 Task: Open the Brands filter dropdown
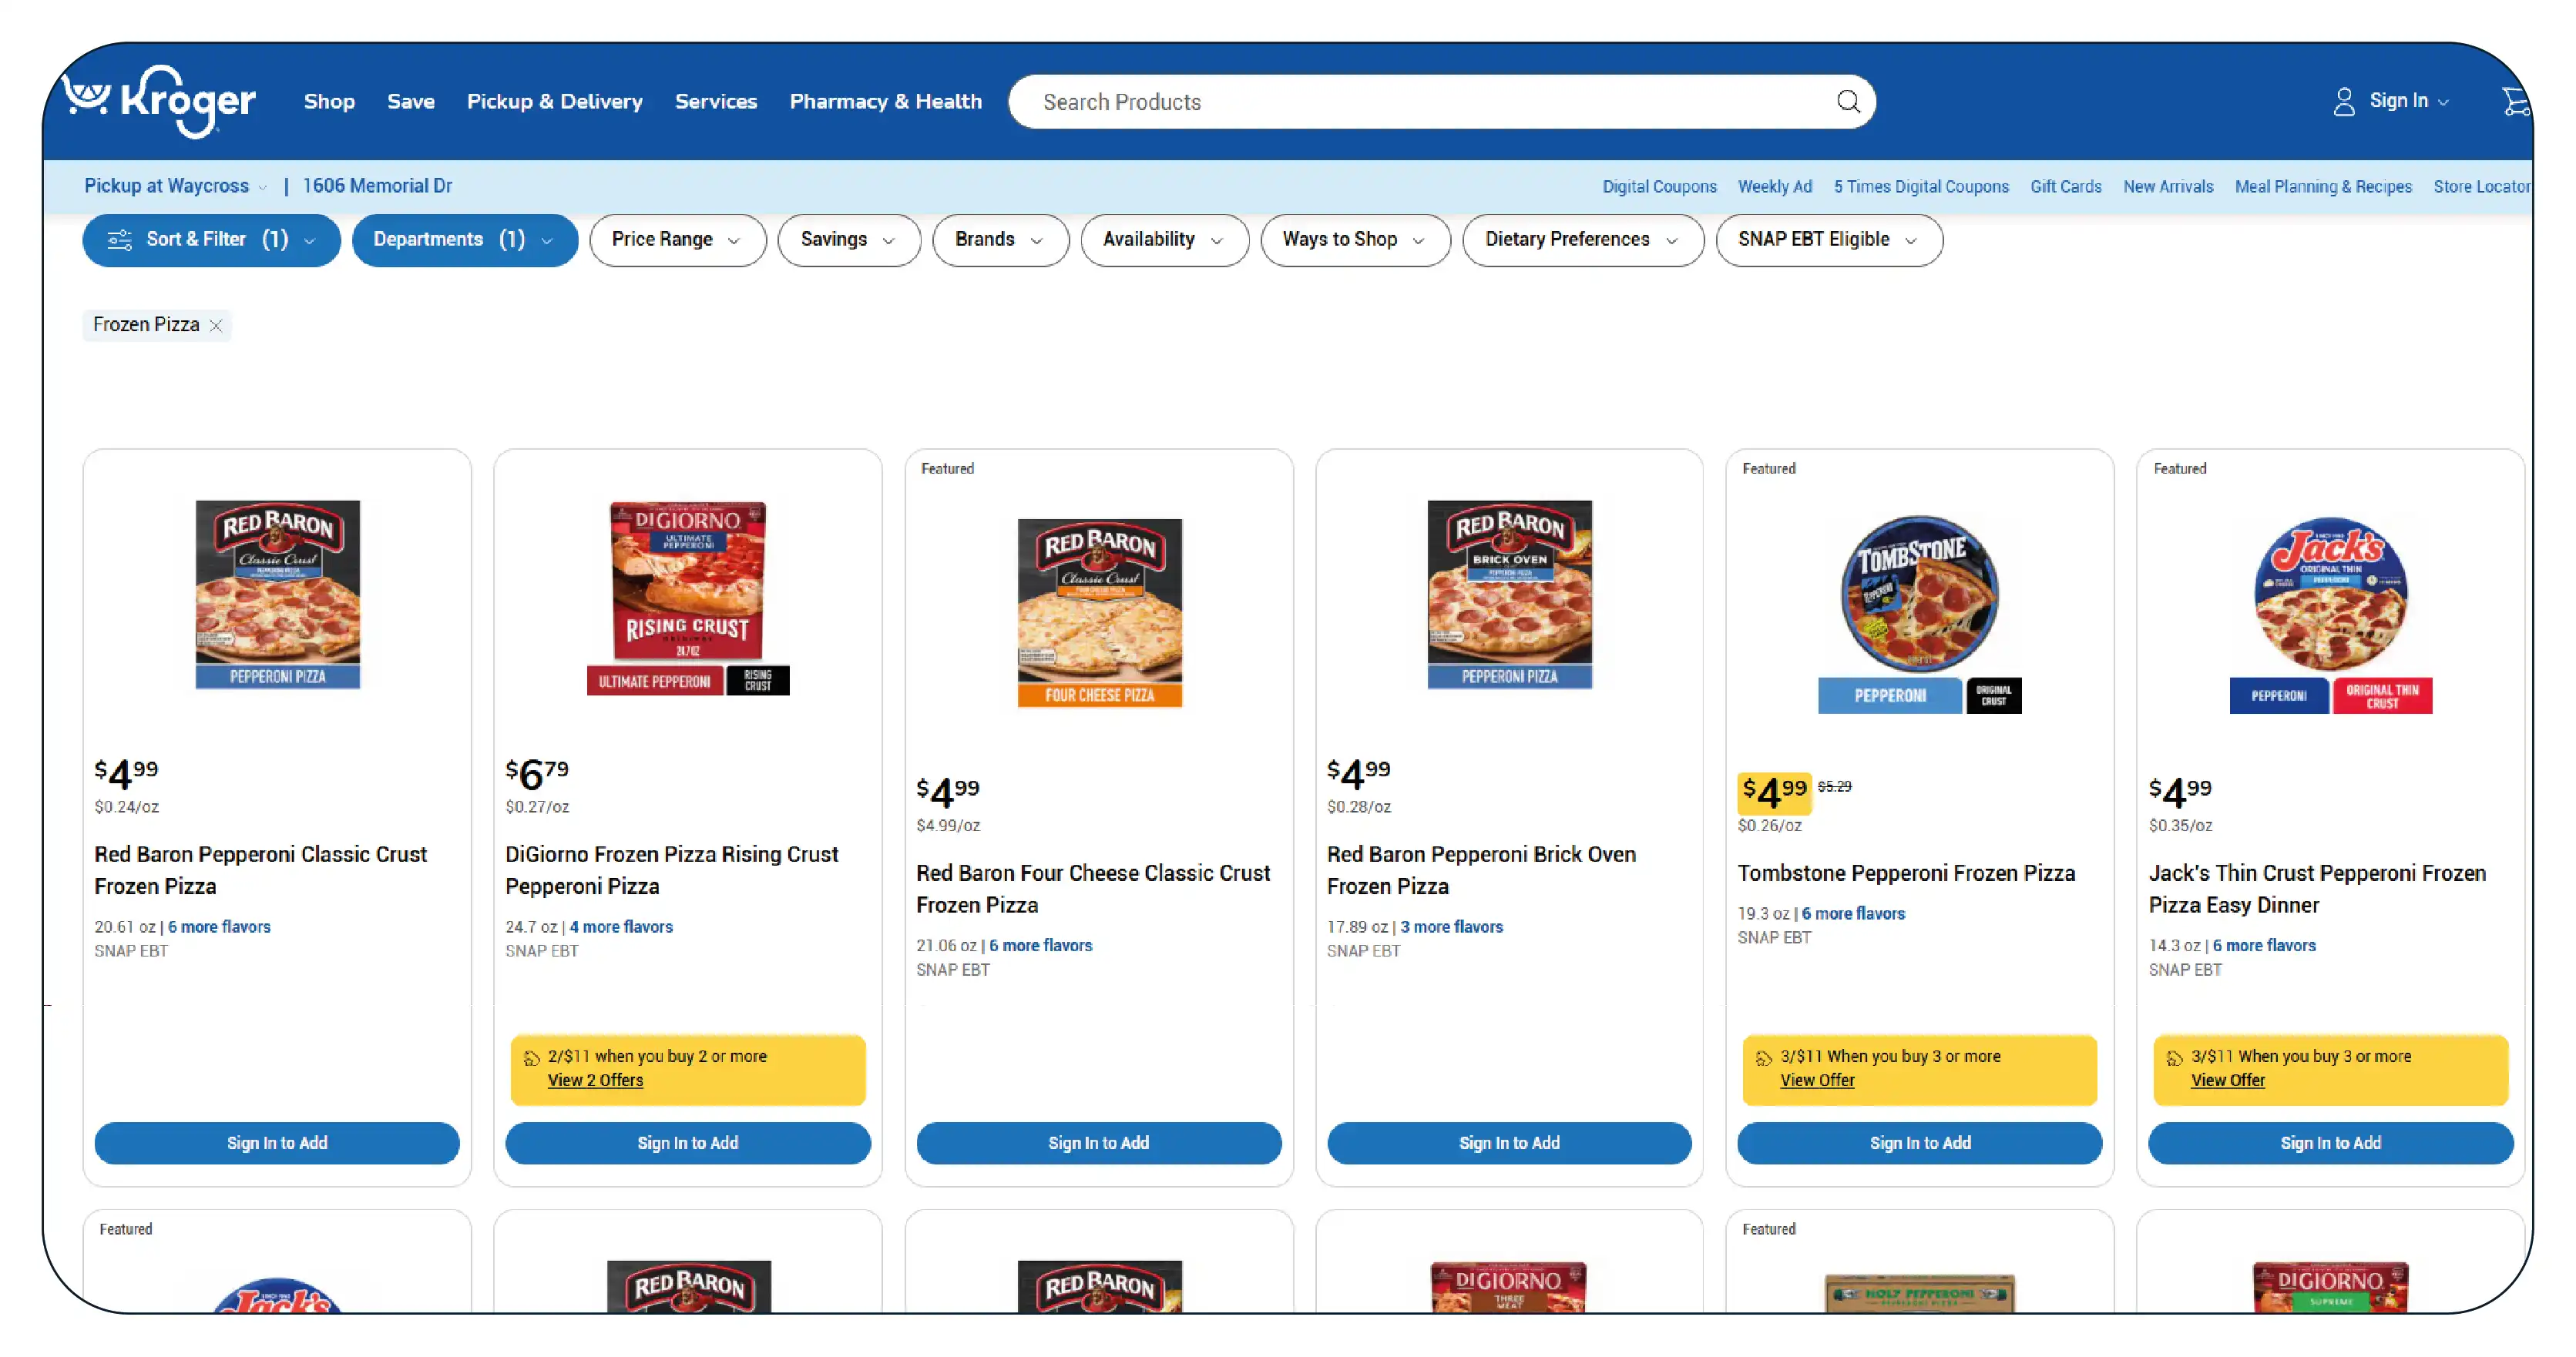[x=999, y=240]
